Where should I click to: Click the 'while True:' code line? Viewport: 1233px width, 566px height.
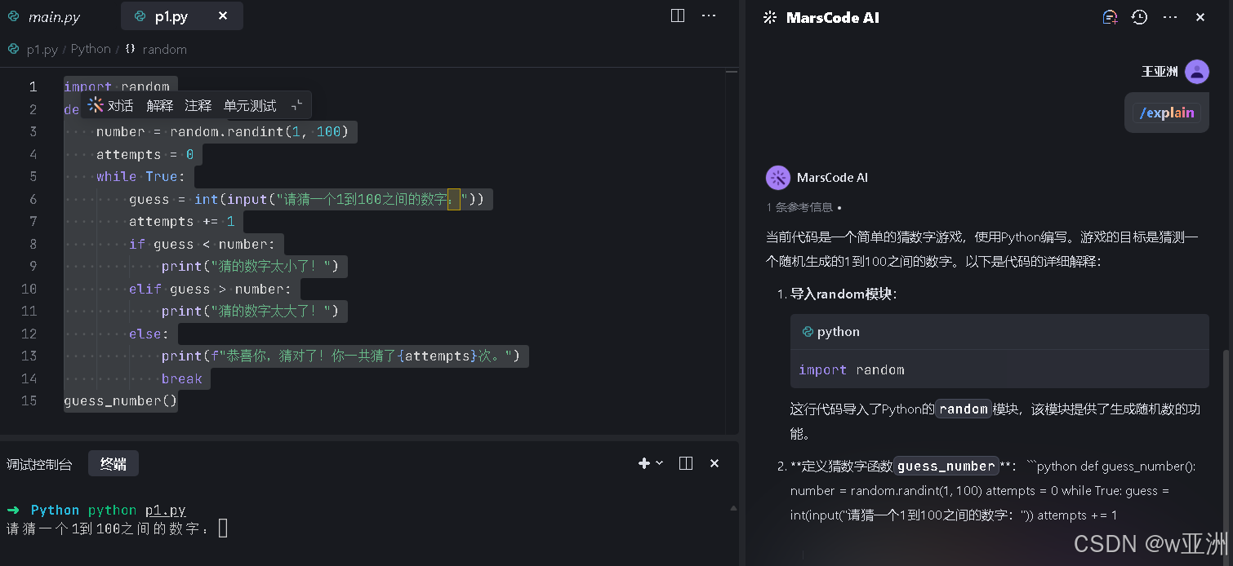141,177
